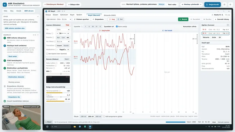Switch to the Düzenle (Edit) tab
The height and width of the screenshot is (132, 235).
click(x=110, y=15)
